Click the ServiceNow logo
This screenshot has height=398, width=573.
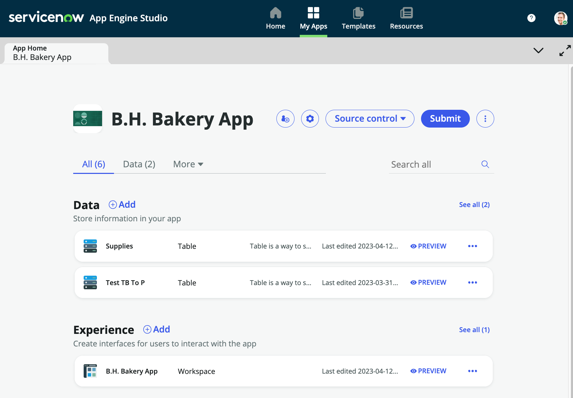(46, 17)
